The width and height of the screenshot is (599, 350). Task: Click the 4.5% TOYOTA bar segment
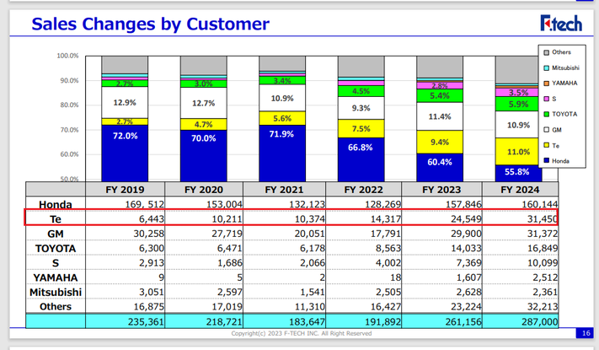pos(361,91)
